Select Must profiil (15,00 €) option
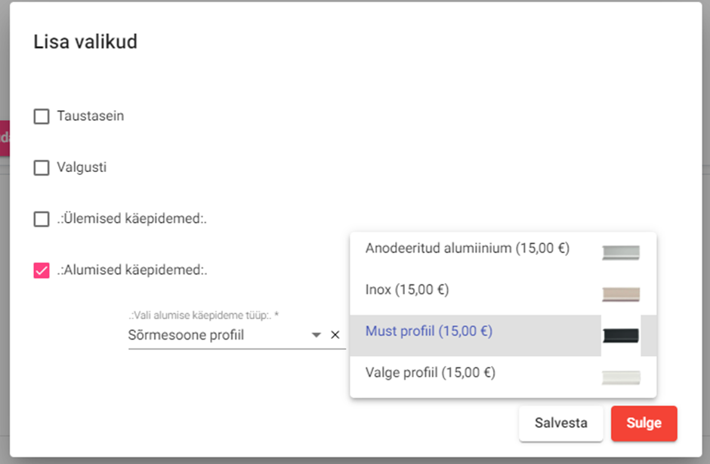 428,331
